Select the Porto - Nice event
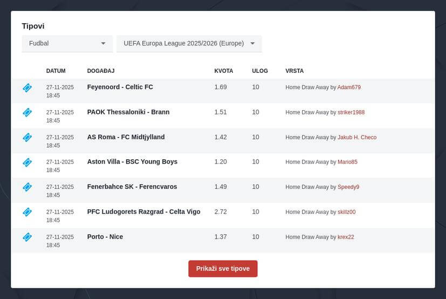This screenshot has height=299, width=446. [105, 236]
